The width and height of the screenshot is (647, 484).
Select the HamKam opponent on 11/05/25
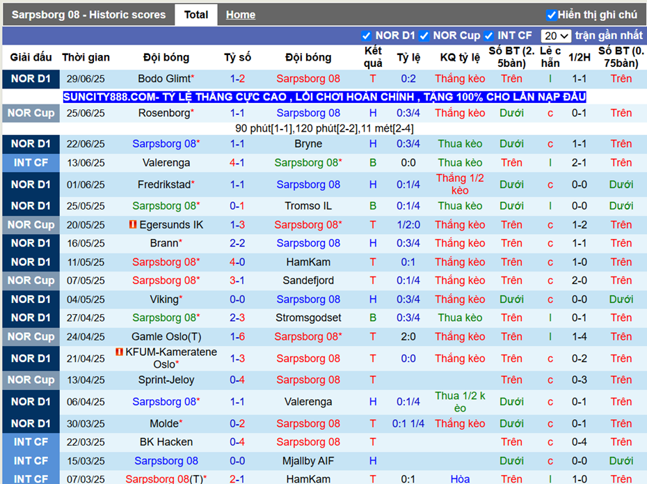pos(308,262)
